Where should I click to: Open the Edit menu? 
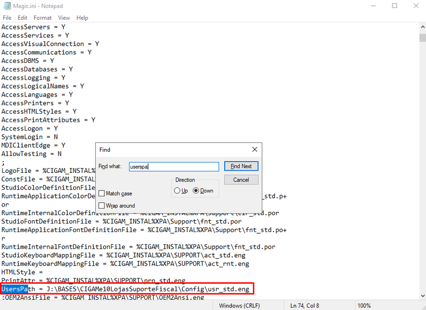22,18
